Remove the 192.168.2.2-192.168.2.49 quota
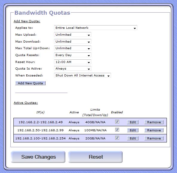 154,122
